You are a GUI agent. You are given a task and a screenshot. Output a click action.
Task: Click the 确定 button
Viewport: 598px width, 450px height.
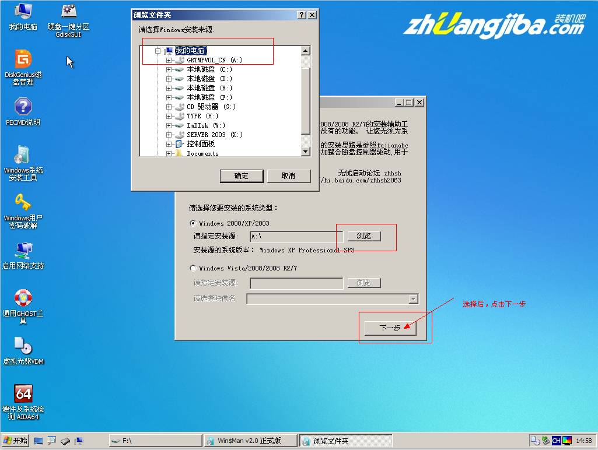(x=241, y=175)
